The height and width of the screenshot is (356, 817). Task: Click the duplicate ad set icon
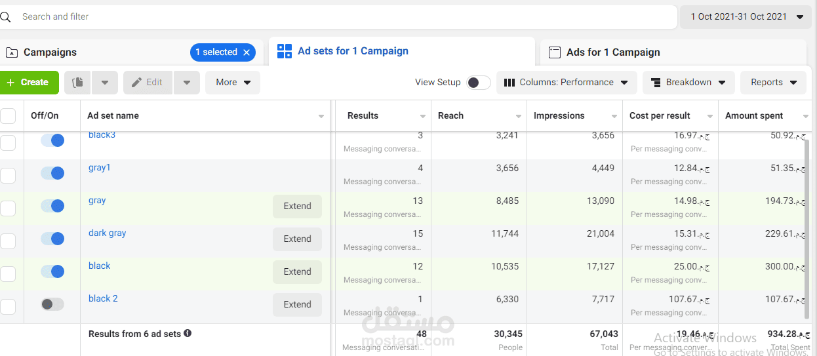tap(78, 83)
